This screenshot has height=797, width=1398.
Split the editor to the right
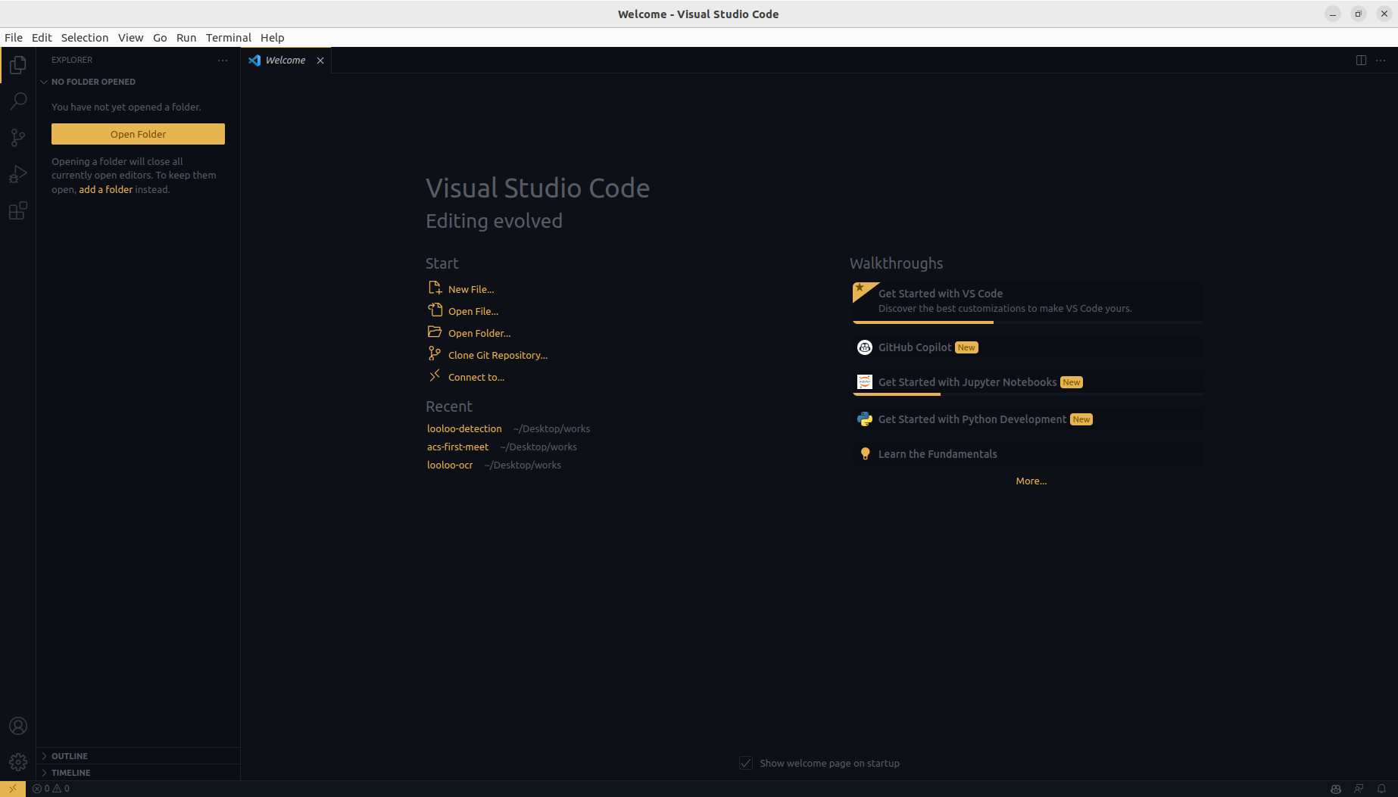(1361, 60)
